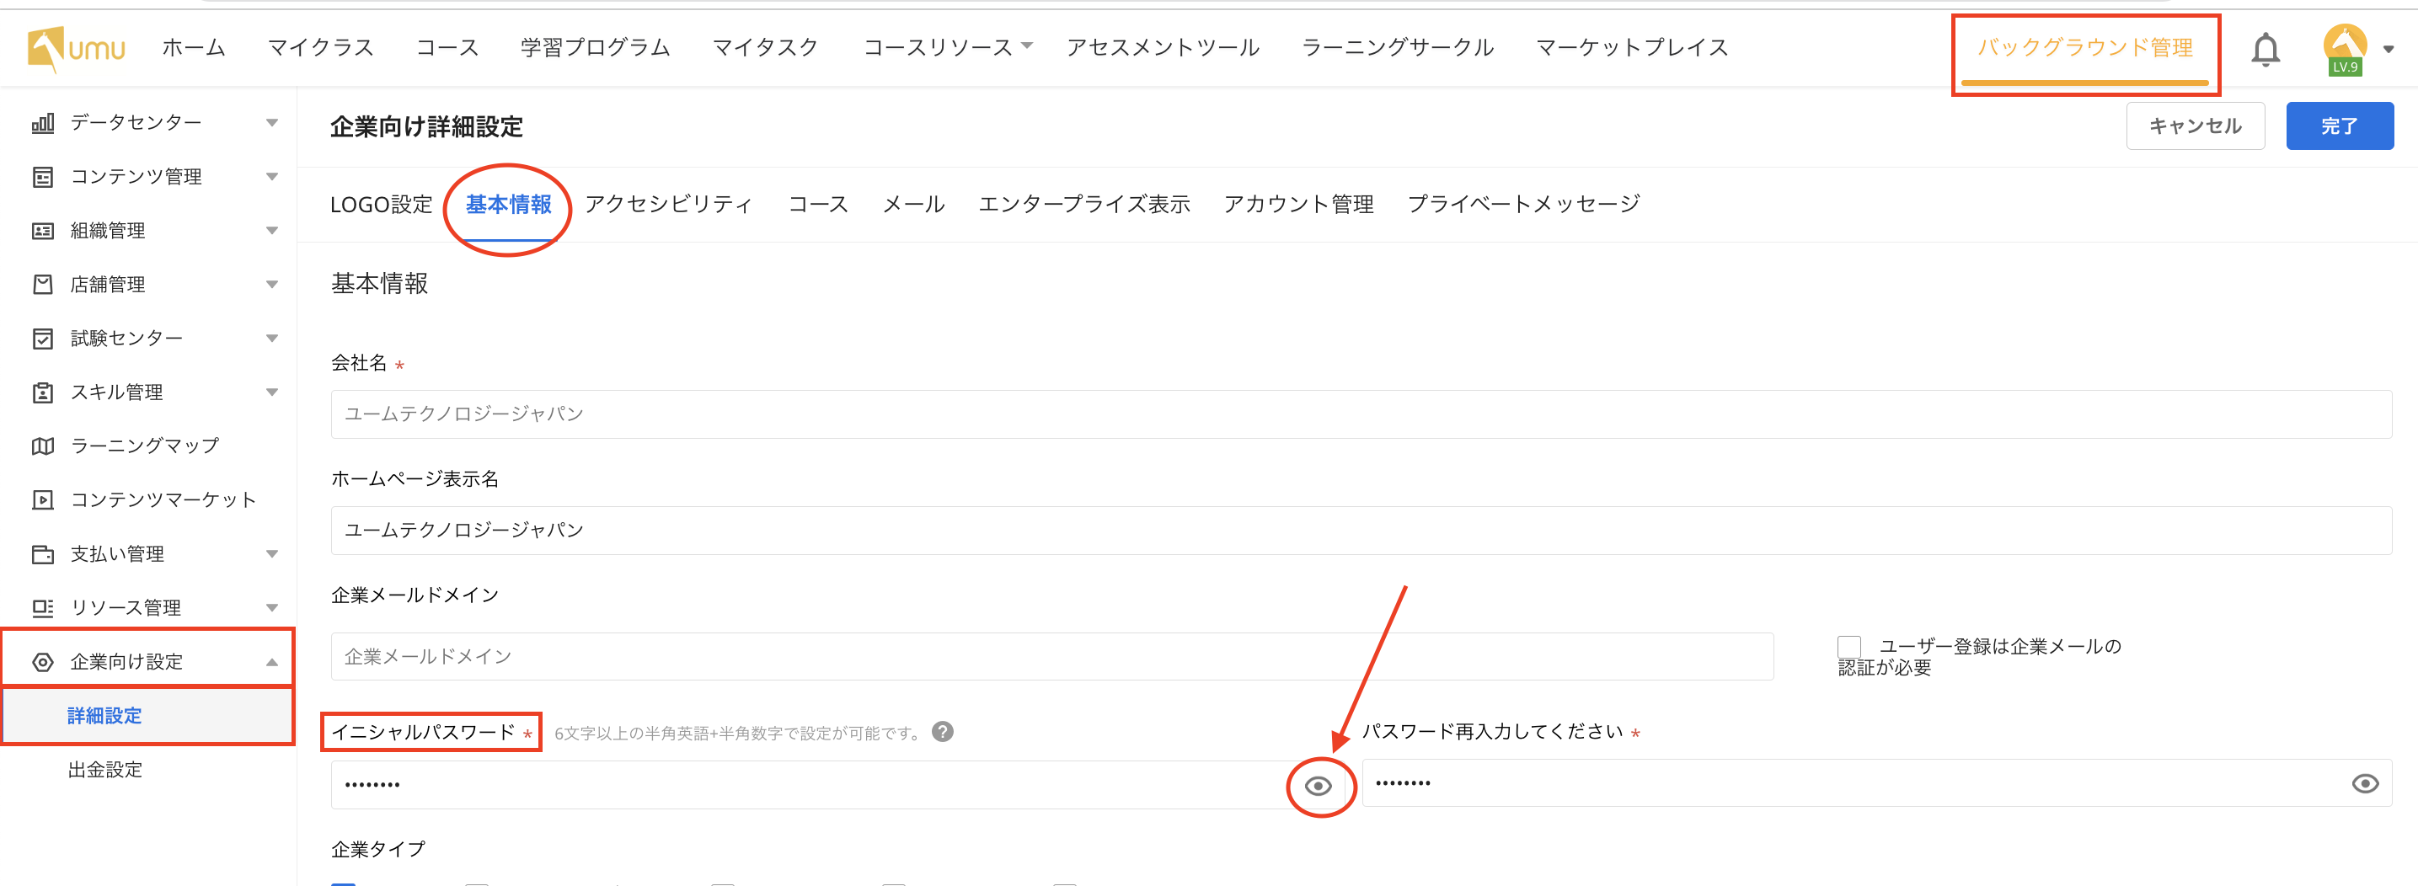Select 出金設定 in the sidebar

[x=105, y=771]
